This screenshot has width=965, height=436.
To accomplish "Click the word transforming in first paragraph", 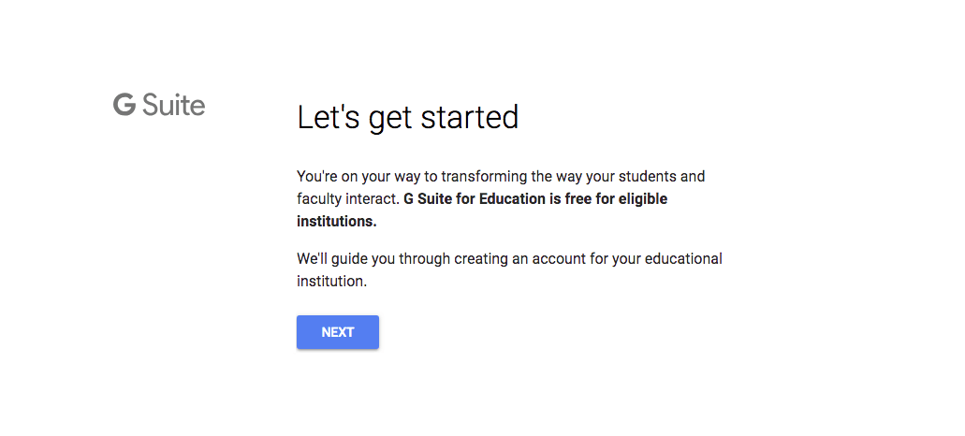I will (484, 177).
